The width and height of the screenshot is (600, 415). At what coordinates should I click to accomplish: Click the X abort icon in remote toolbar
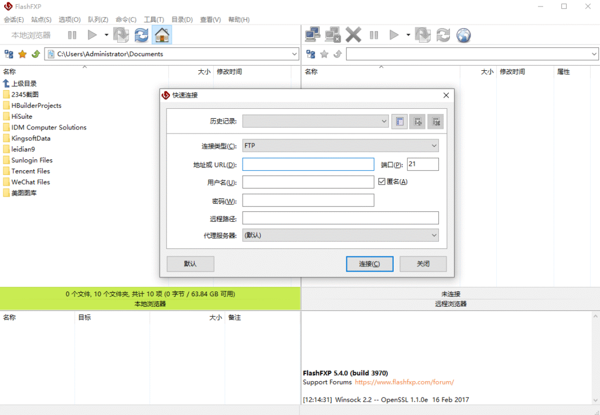(353, 35)
